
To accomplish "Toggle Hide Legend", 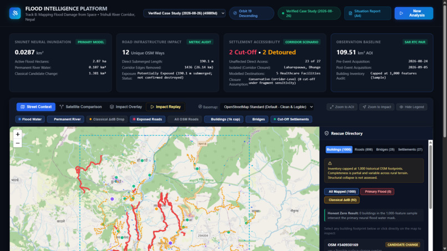I will click(412, 107).
